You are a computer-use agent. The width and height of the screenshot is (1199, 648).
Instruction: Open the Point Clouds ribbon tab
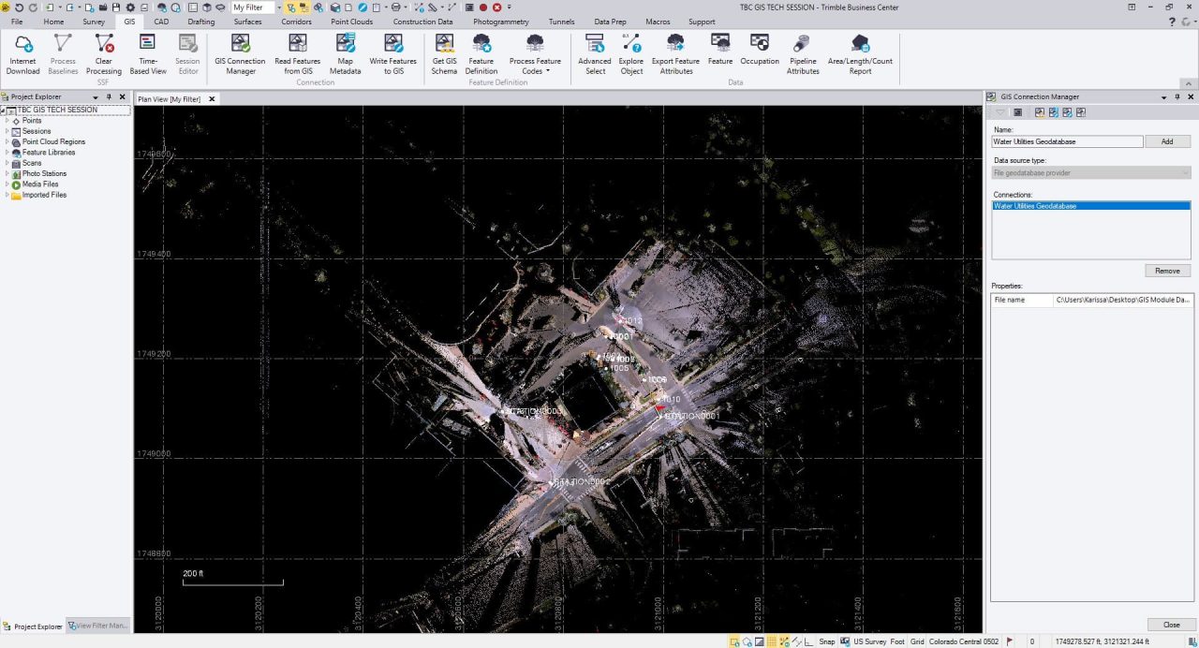(x=351, y=22)
